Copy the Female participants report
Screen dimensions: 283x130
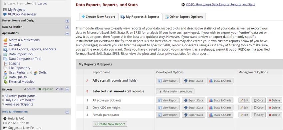point(259,115)
